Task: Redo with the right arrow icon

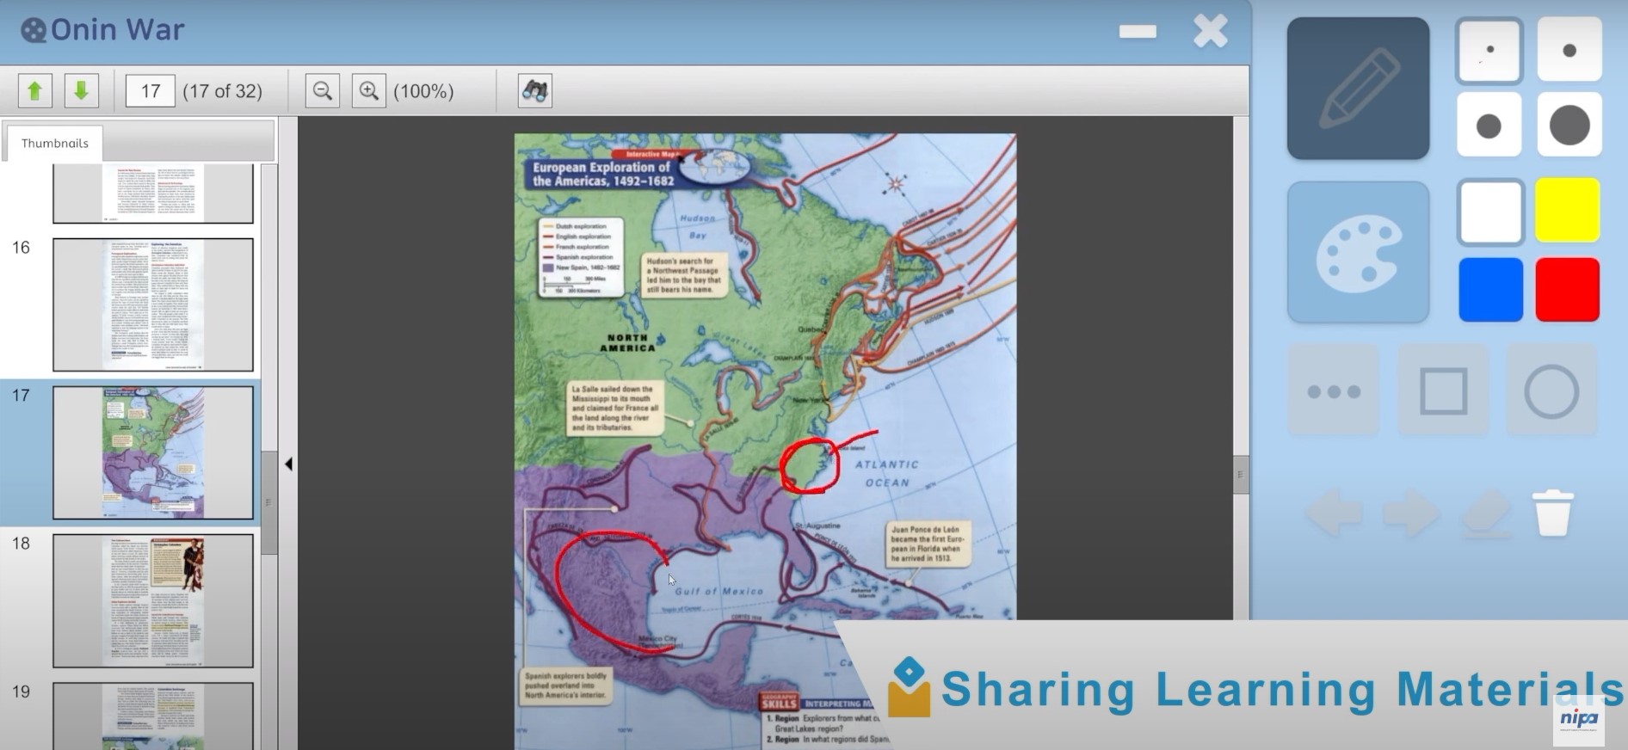Action: pos(1410,514)
